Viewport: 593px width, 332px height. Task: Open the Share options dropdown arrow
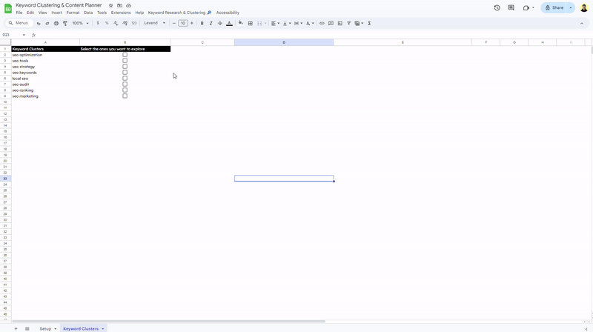[571, 7]
